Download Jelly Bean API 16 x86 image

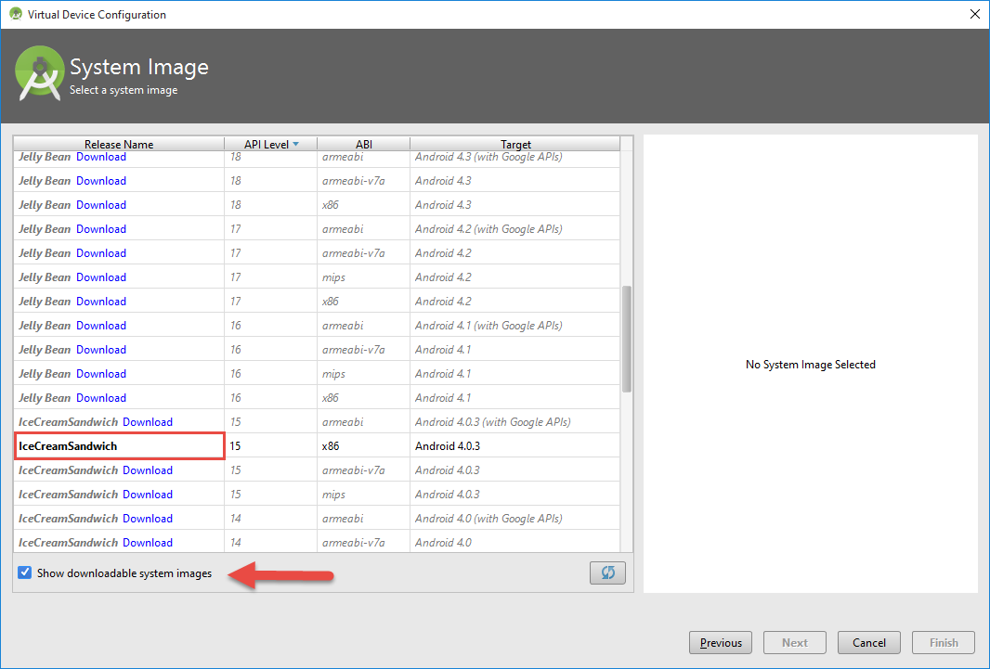[101, 398]
